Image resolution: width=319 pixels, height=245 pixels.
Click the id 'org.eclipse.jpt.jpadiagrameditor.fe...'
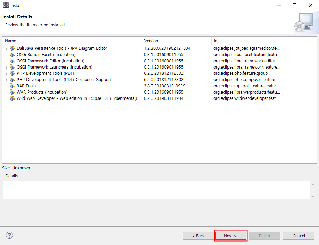tap(246, 48)
